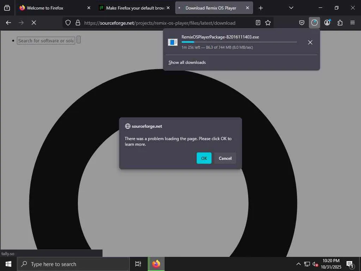The image size is (361, 271).
Task: Click the small search submit button
Action: (79, 40)
